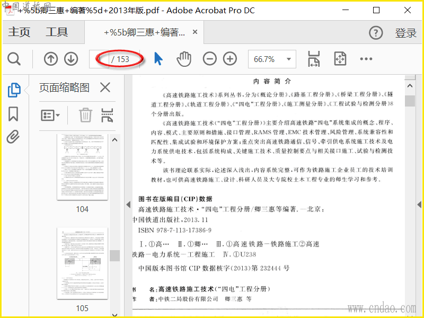424x318 pixels.
Task: Show more toolbar tools ellipsis
Action: (x=366, y=59)
